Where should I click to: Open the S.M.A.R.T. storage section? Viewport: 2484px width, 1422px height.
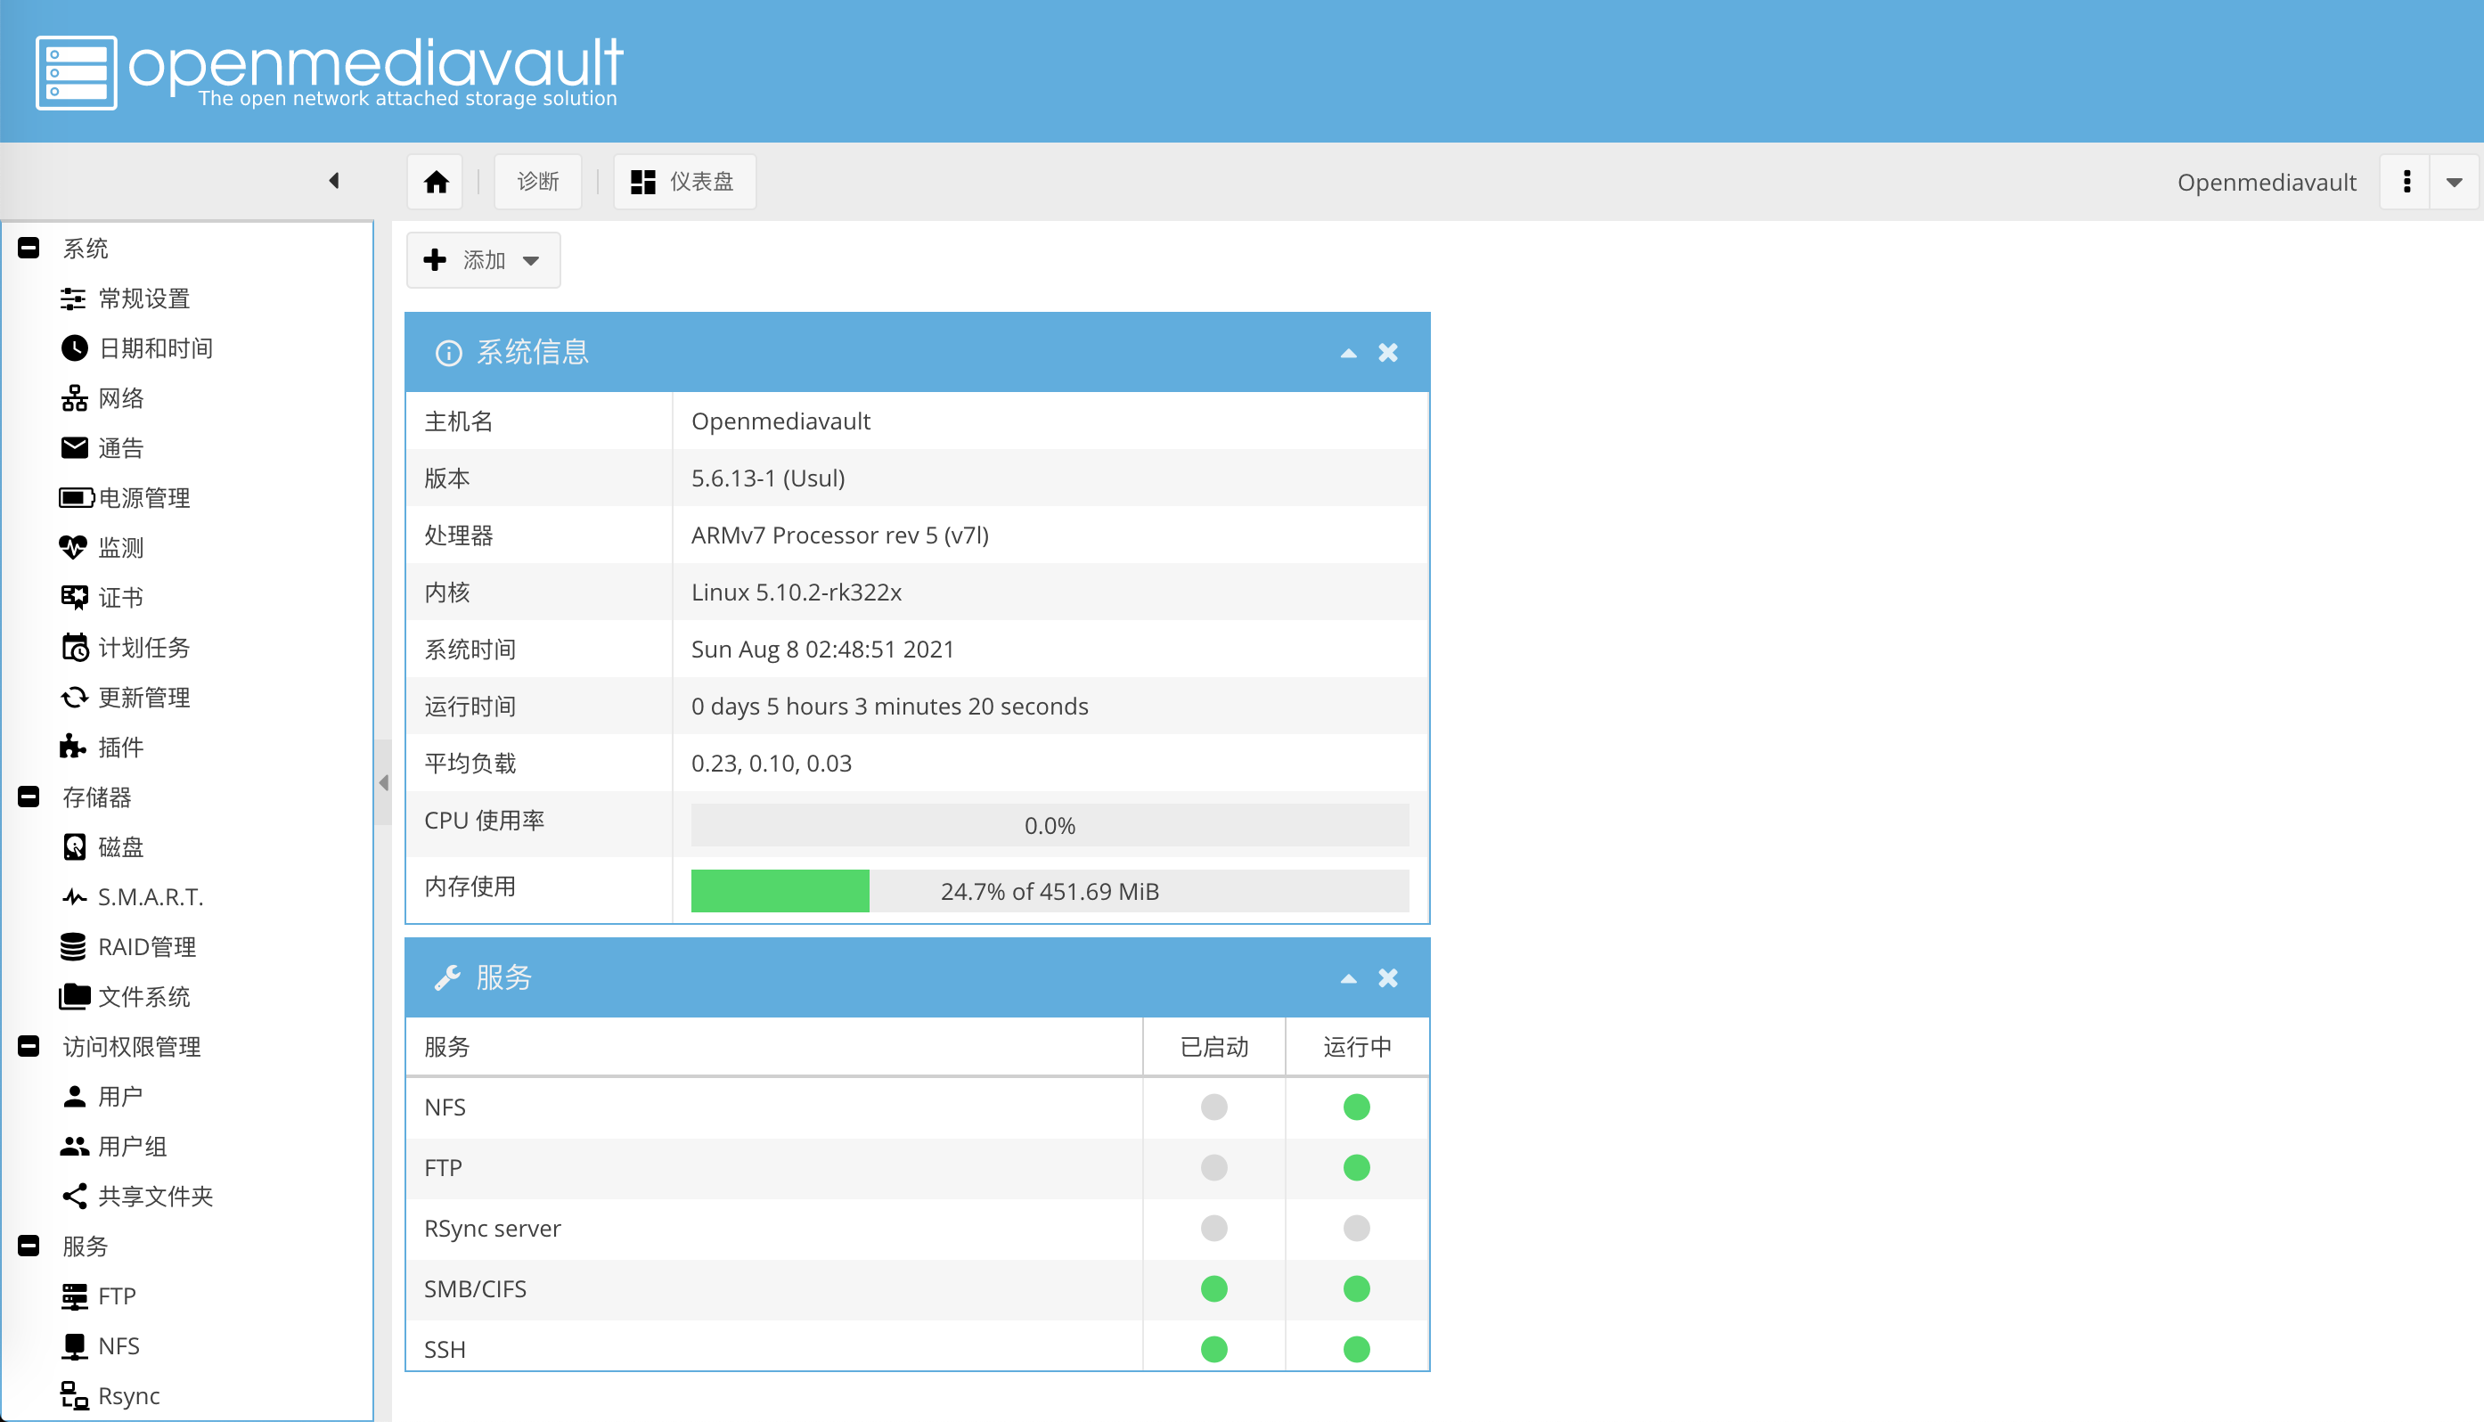[150, 896]
